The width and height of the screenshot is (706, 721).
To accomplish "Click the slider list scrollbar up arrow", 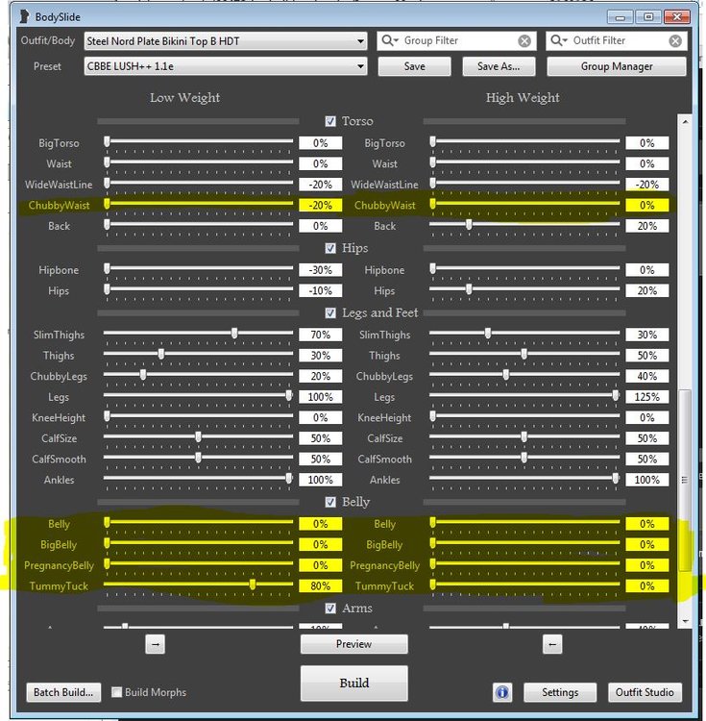I will [x=685, y=122].
